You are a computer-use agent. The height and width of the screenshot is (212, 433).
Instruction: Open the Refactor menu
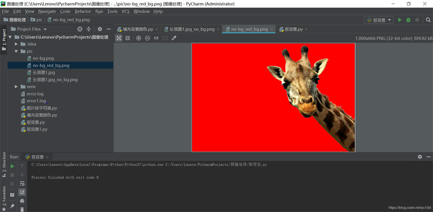(83, 11)
